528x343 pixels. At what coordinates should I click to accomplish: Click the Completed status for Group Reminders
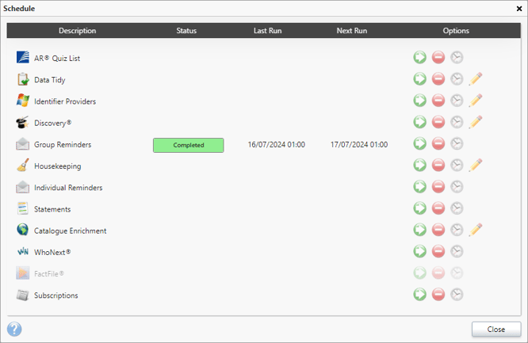pyautogui.click(x=189, y=145)
